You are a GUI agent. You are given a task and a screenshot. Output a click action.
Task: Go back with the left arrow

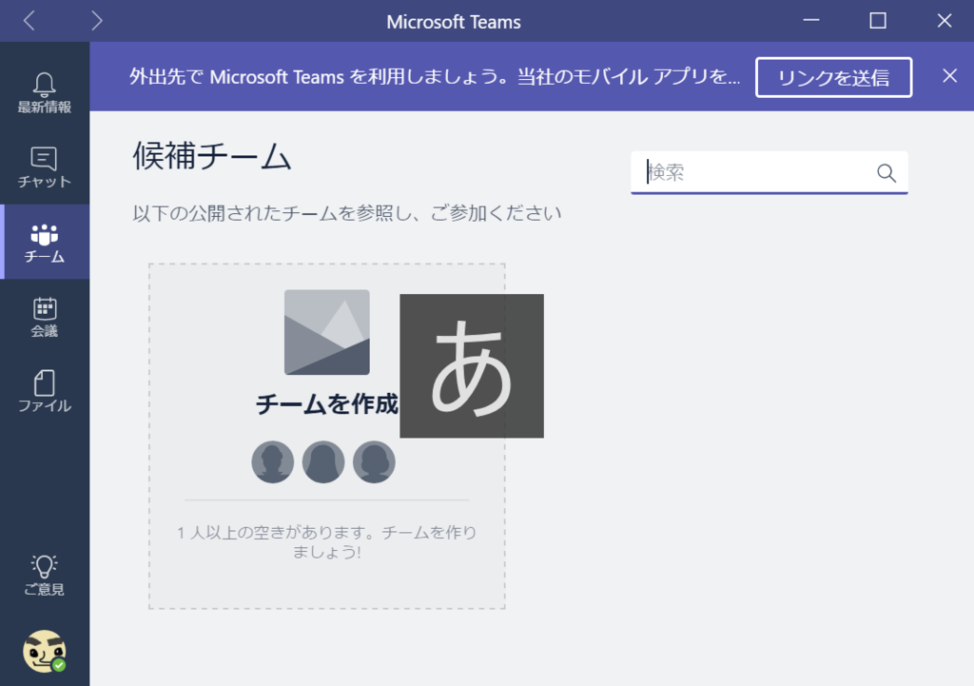29,21
